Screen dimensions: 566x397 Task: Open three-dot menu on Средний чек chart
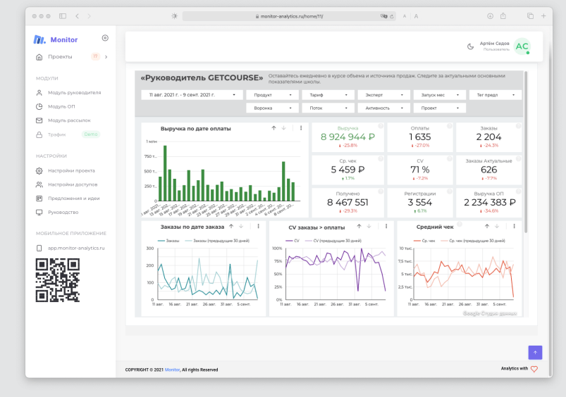coord(515,227)
